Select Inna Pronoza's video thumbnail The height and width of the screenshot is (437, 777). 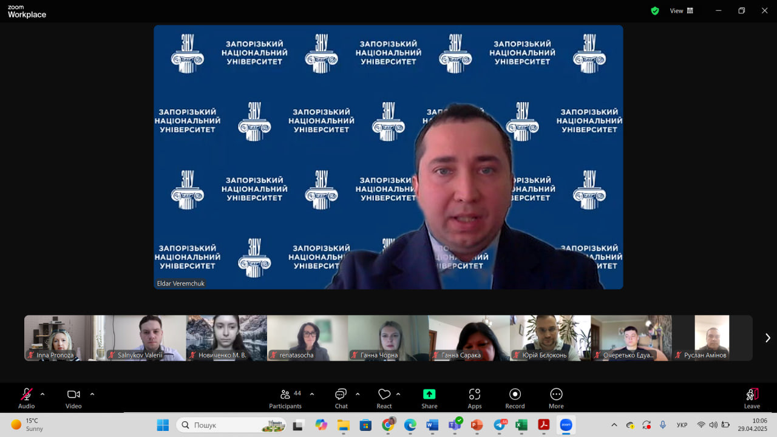pos(64,338)
